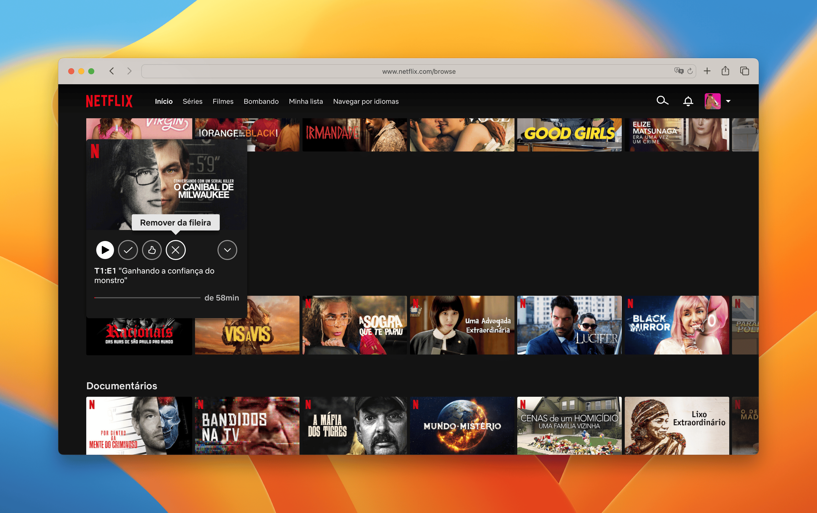
Task: Click the Documentários row heading
Action: click(x=122, y=386)
